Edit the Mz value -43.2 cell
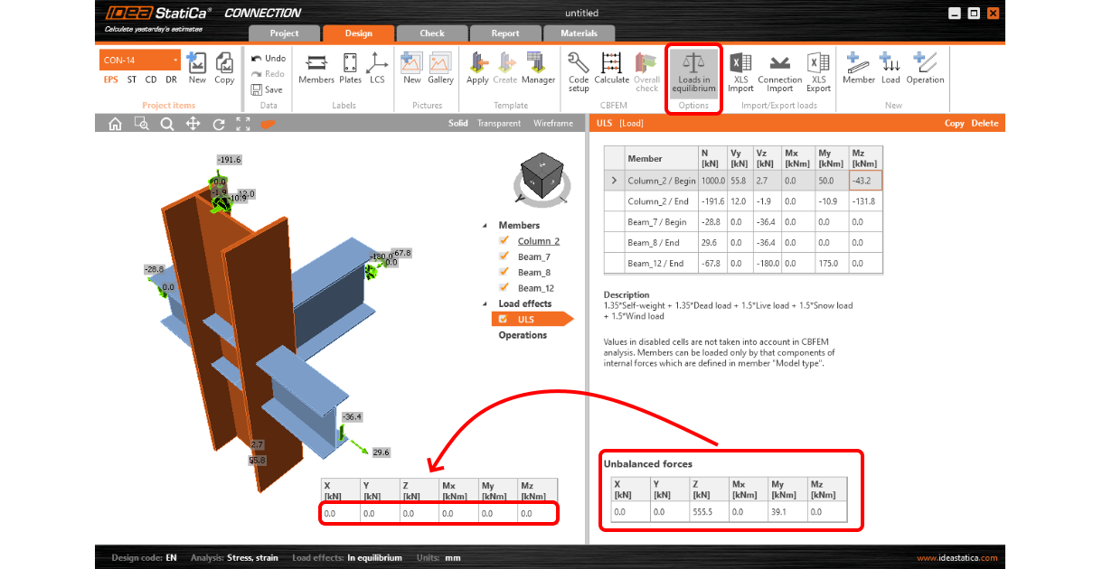This screenshot has width=1112, height=569. pyautogui.click(x=865, y=181)
